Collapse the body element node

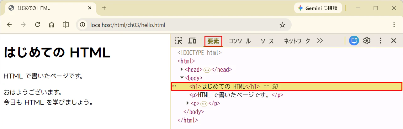tap(182, 78)
